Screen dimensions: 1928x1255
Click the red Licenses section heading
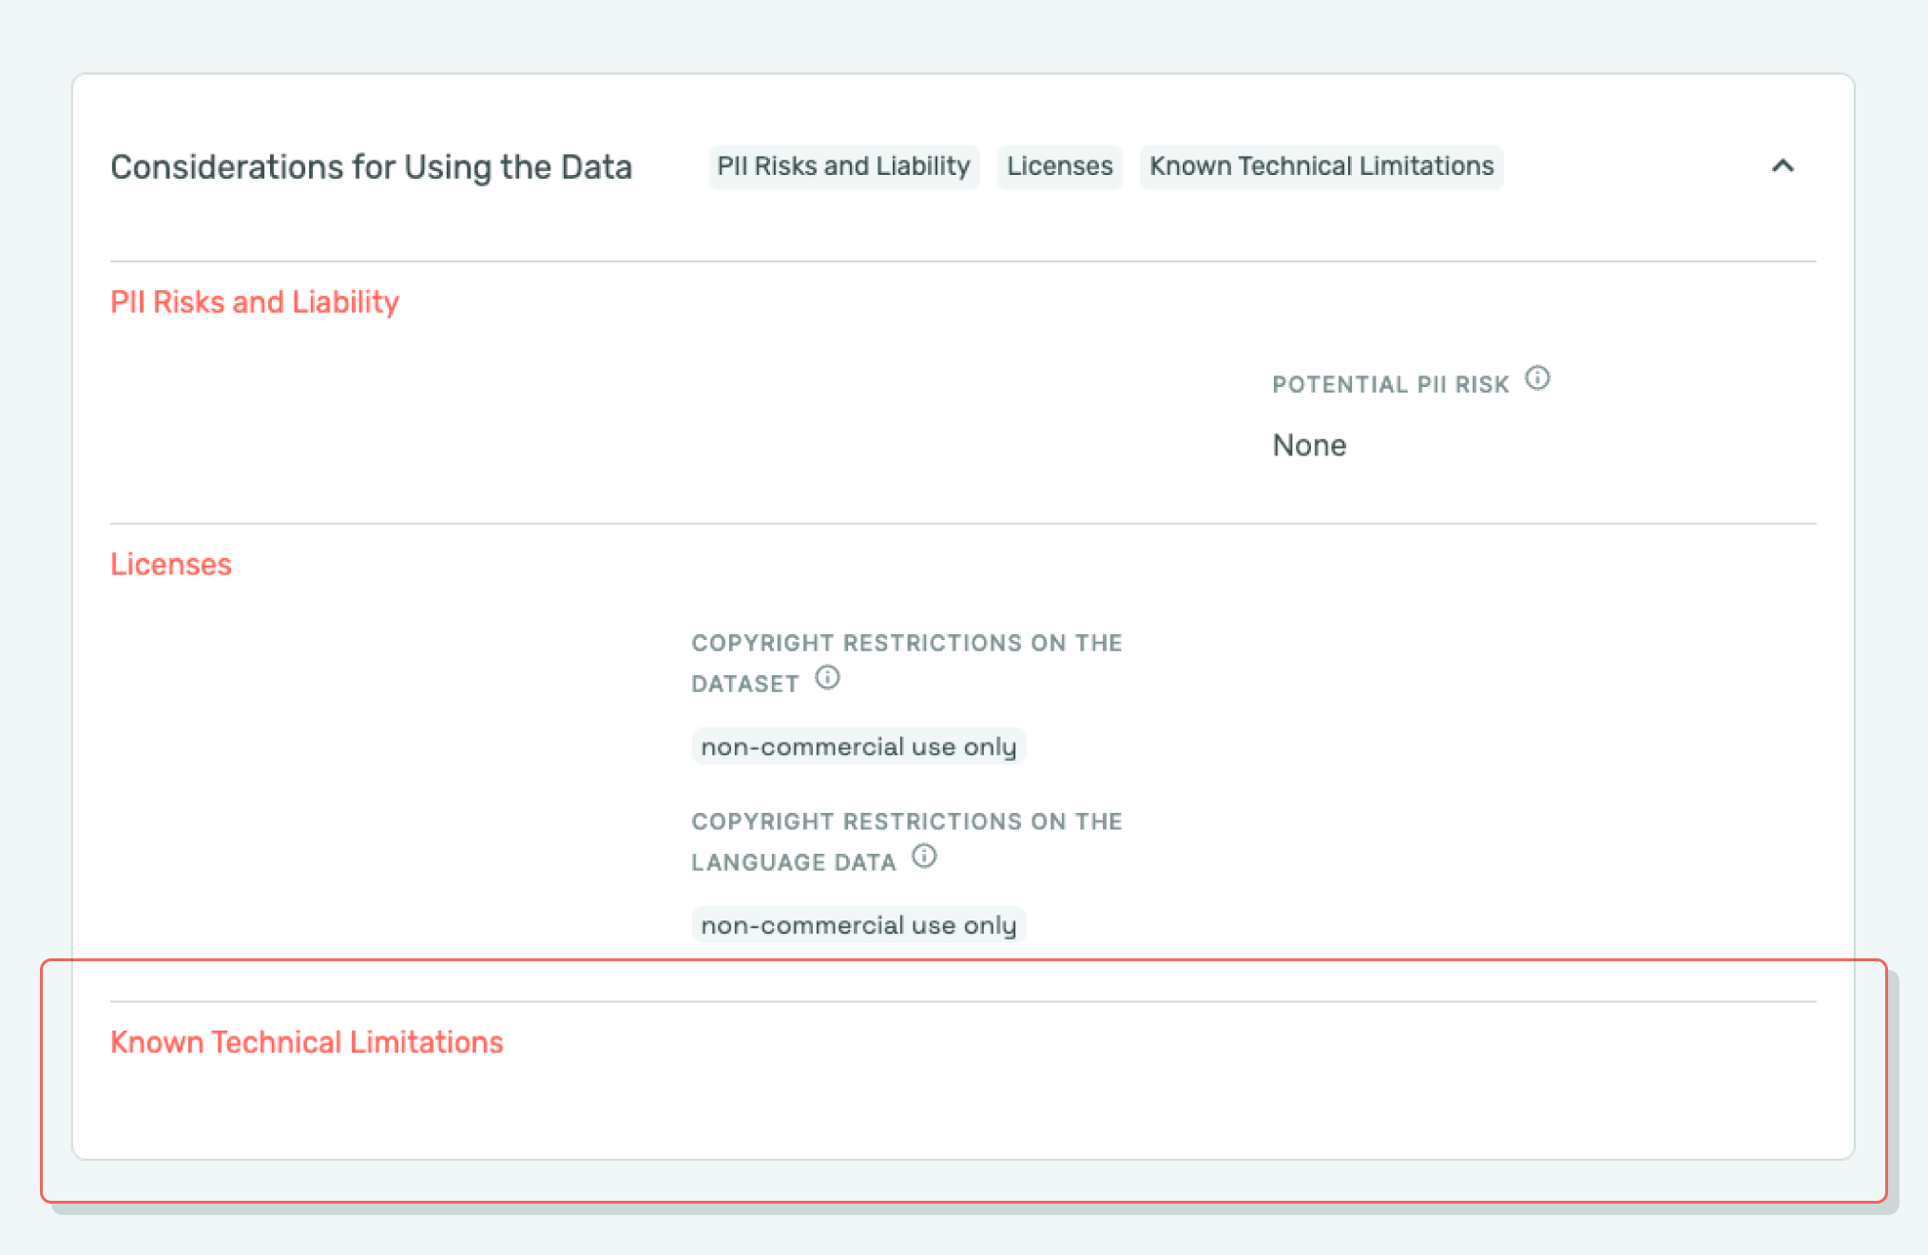click(171, 565)
